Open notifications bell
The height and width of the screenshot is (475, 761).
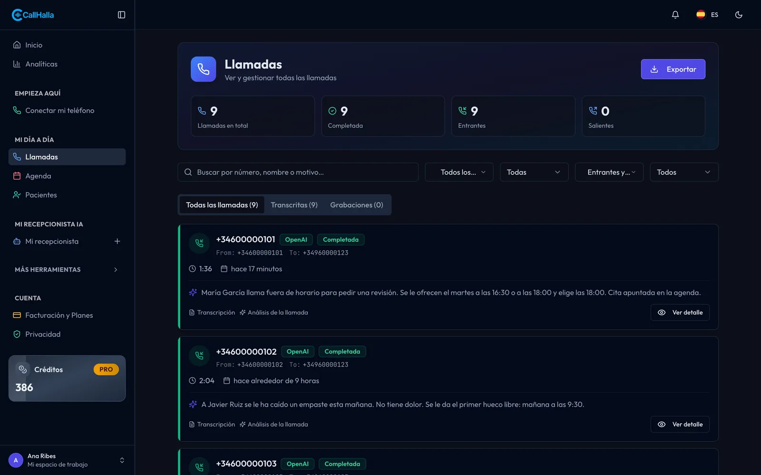pyautogui.click(x=675, y=15)
